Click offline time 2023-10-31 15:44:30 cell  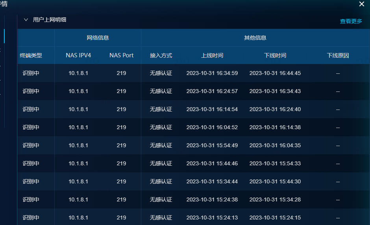tap(275, 182)
